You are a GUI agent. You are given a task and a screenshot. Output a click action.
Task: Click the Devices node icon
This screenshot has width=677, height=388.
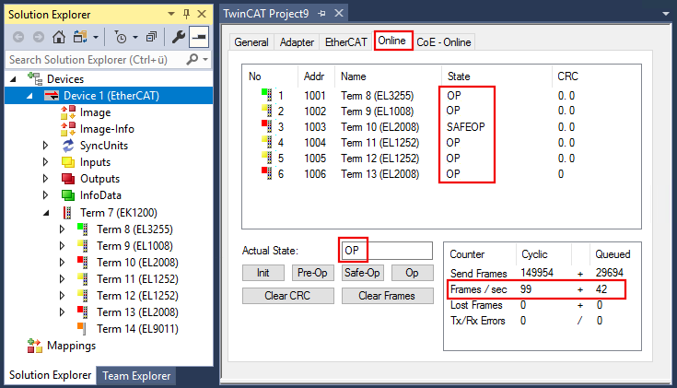[x=35, y=78]
